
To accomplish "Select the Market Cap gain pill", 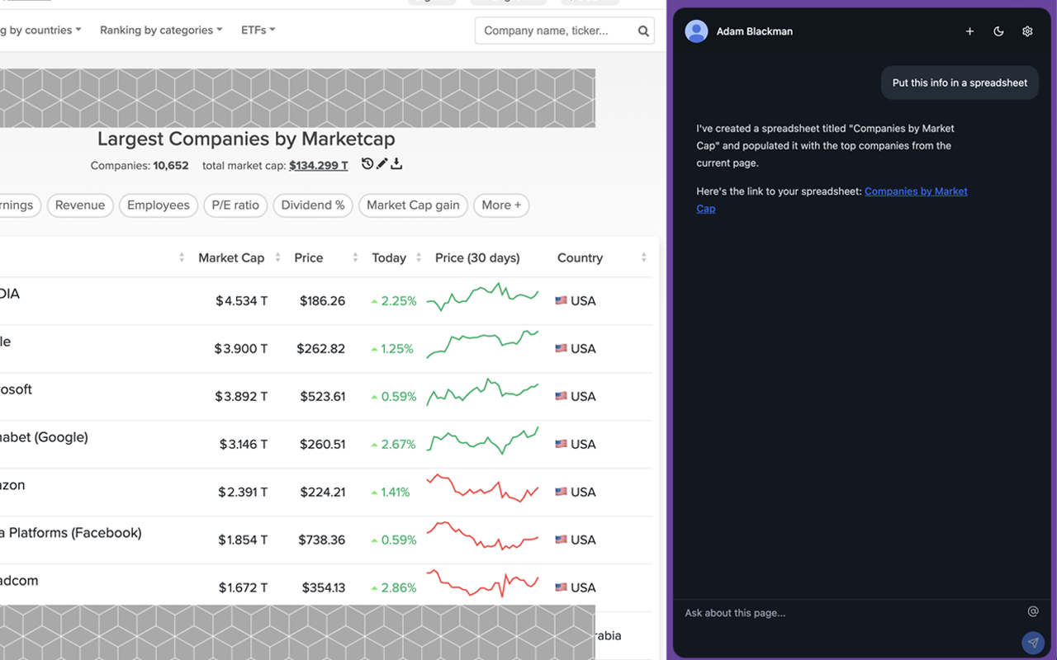I will point(413,205).
